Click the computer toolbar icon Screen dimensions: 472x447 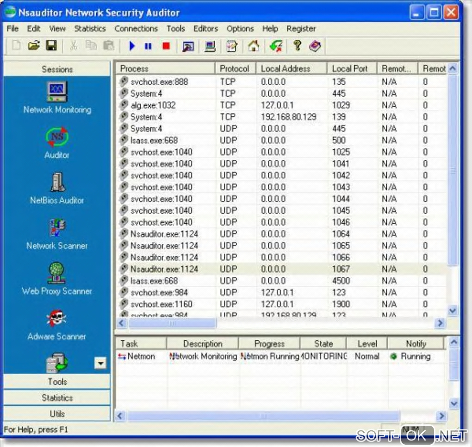(210, 47)
